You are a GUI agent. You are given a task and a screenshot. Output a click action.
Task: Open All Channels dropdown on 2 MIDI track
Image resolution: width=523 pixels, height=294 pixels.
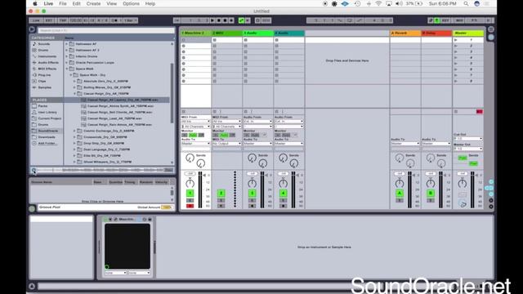tap(227, 127)
